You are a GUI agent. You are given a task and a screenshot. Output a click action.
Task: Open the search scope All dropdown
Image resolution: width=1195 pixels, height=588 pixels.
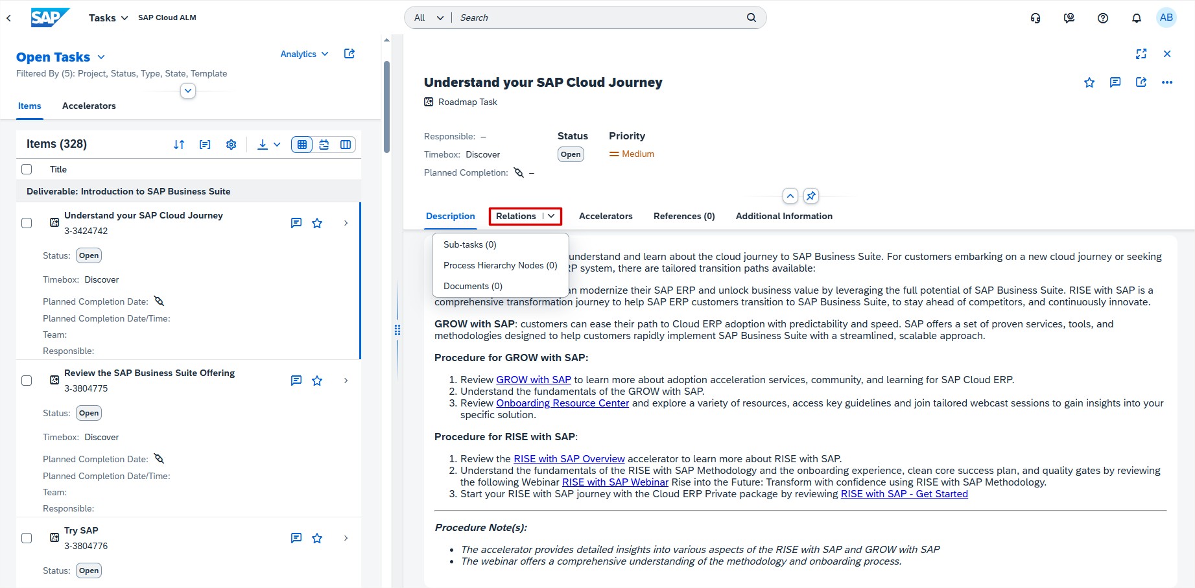coord(429,18)
